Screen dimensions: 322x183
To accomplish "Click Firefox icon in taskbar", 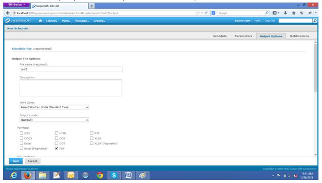I will (x=28, y=175).
